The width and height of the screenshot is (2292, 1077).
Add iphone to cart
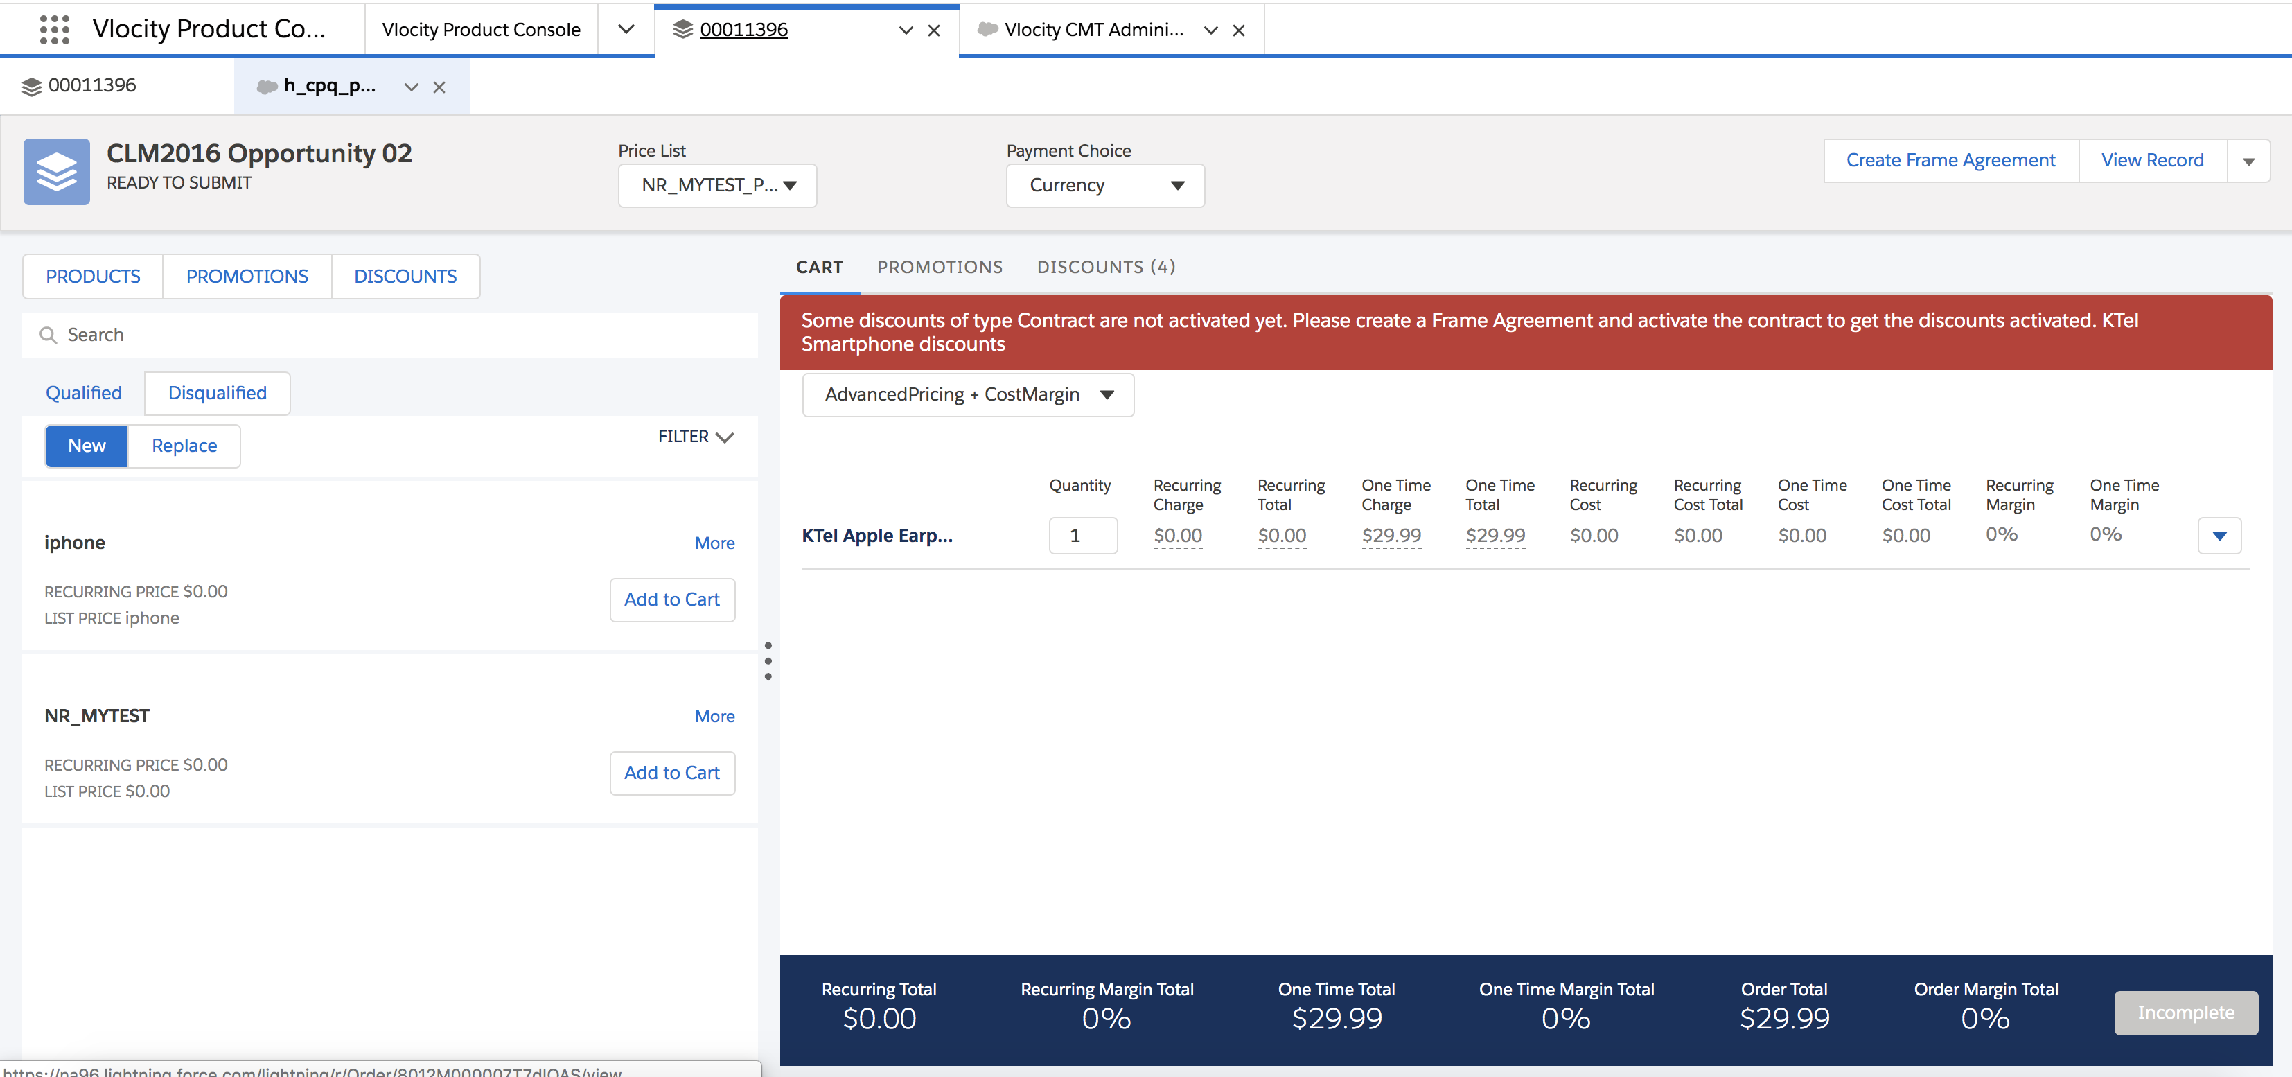[672, 600]
